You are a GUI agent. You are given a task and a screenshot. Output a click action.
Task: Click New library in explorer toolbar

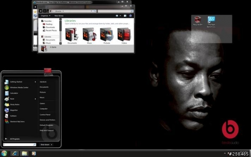tap(59, 16)
